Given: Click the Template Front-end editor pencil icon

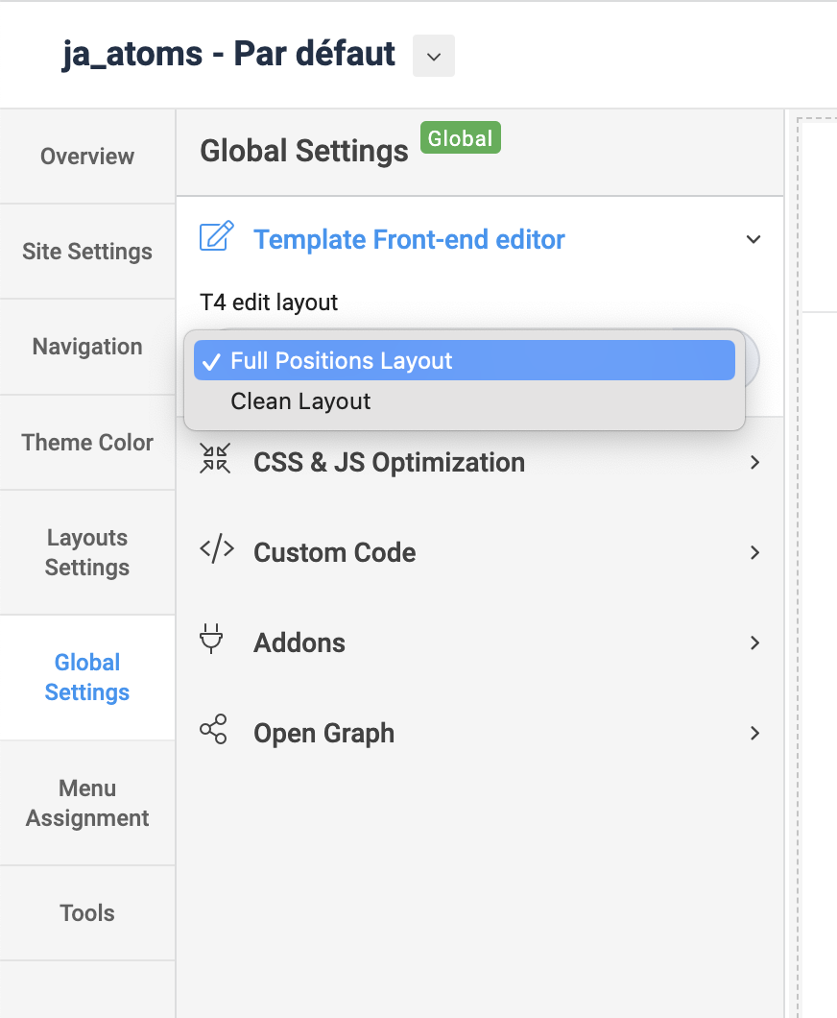Looking at the screenshot, I should click(x=216, y=237).
